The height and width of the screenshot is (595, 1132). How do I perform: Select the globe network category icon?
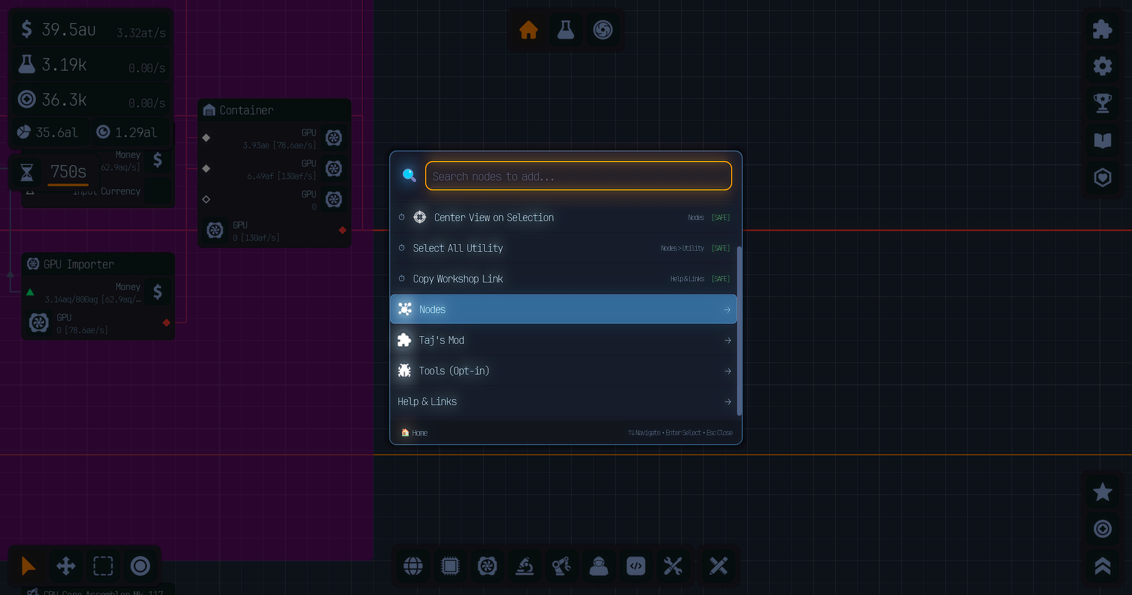coord(413,566)
